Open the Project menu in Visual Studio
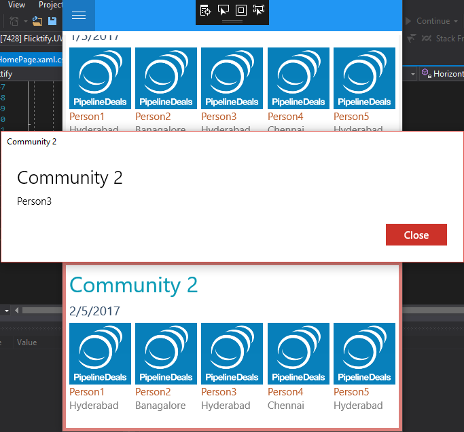 click(50, 5)
